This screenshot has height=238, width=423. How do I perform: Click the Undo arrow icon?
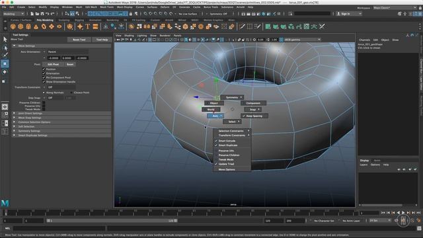point(47,13)
